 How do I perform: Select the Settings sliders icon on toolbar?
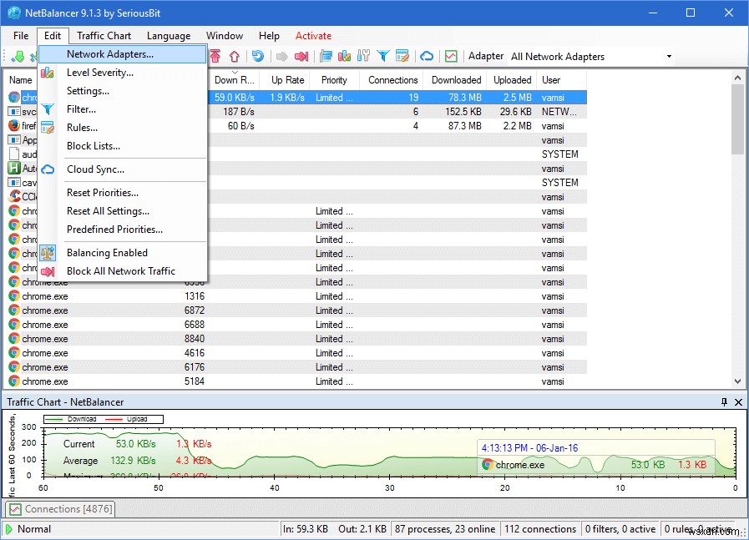[362, 56]
